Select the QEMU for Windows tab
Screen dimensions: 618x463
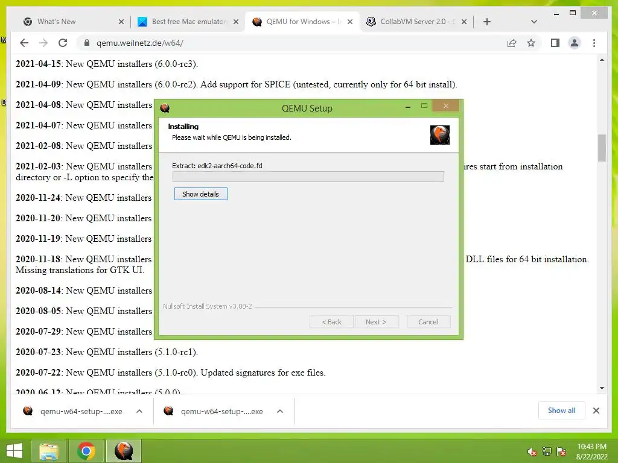(x=302, y=22)
